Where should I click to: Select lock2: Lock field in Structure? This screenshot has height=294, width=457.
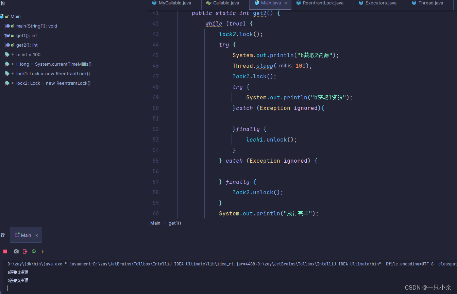tap(53, 83)
